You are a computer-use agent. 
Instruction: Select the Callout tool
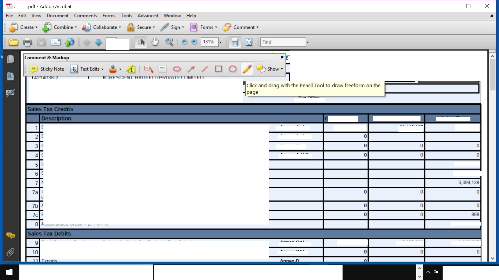click(148, 69)
